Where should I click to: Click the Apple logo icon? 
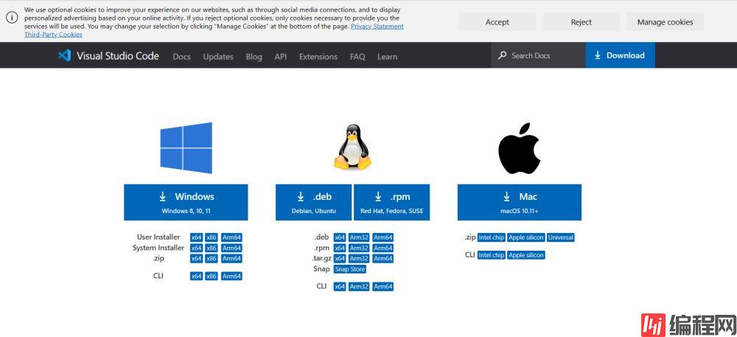[519, 149]
